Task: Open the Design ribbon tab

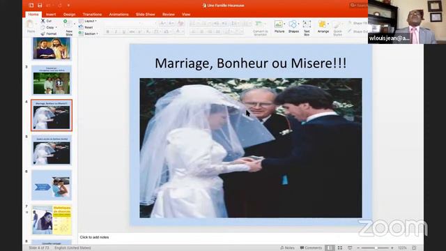Action: 70,14
